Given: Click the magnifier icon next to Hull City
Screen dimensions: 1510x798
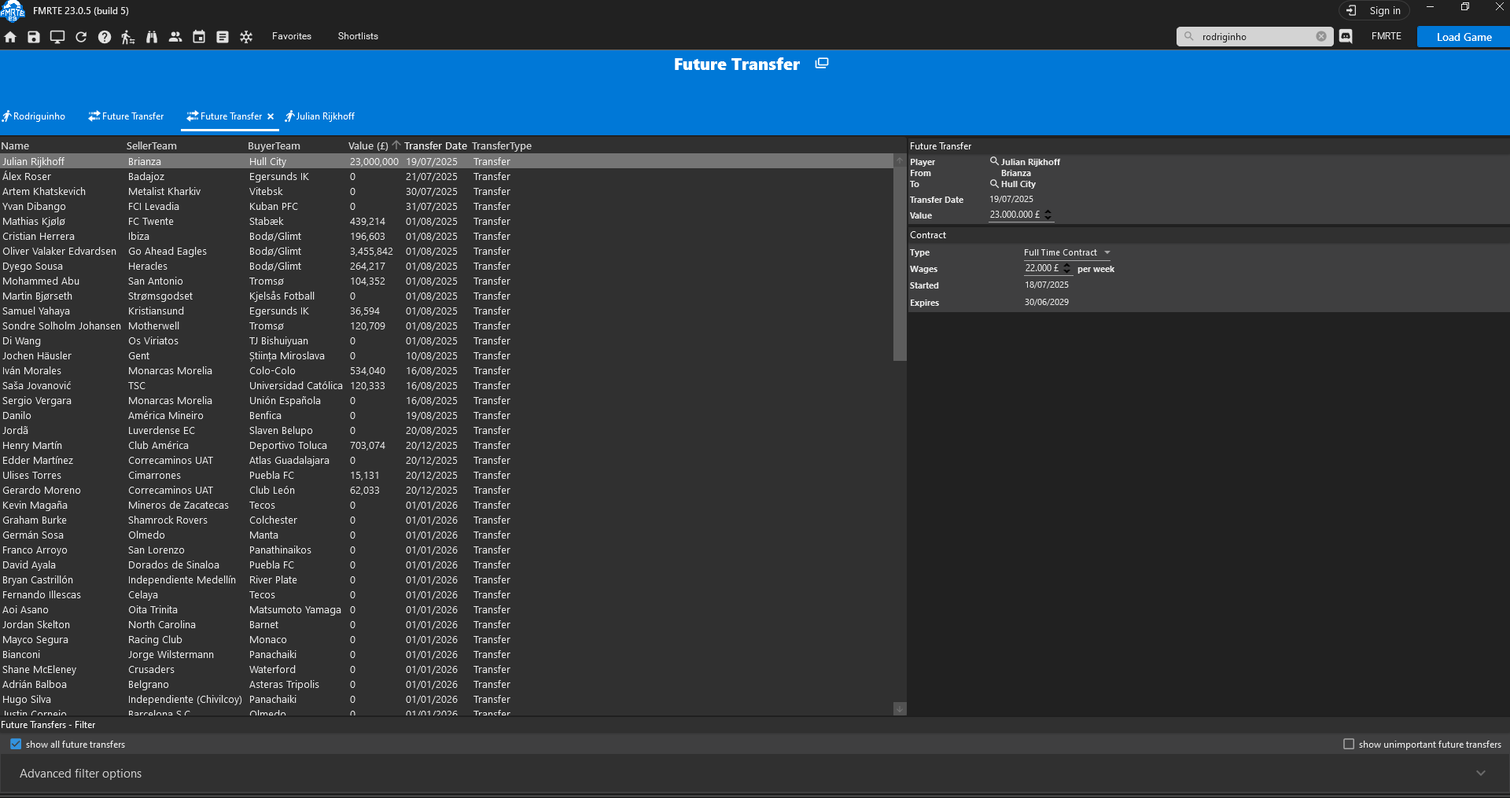Looking at the screenshot, I should [994, 184].
